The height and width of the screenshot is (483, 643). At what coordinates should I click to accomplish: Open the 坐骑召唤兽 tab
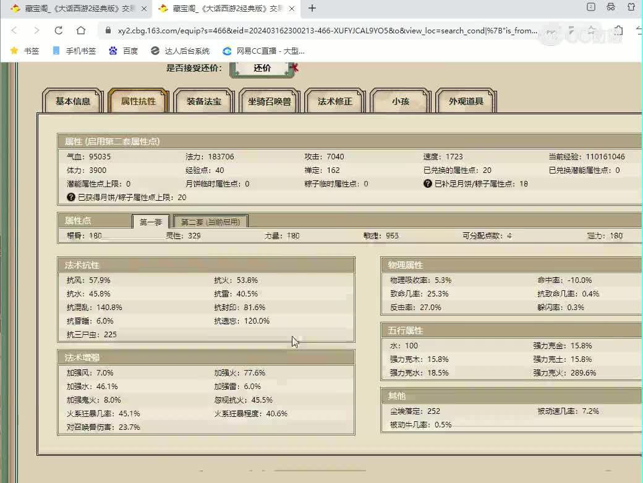[270, 101]
